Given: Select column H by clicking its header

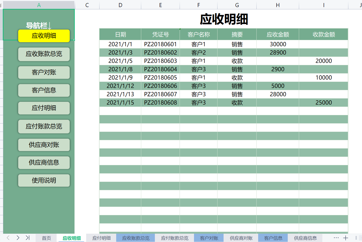Looking at the screenshot, I should point(278,5).
